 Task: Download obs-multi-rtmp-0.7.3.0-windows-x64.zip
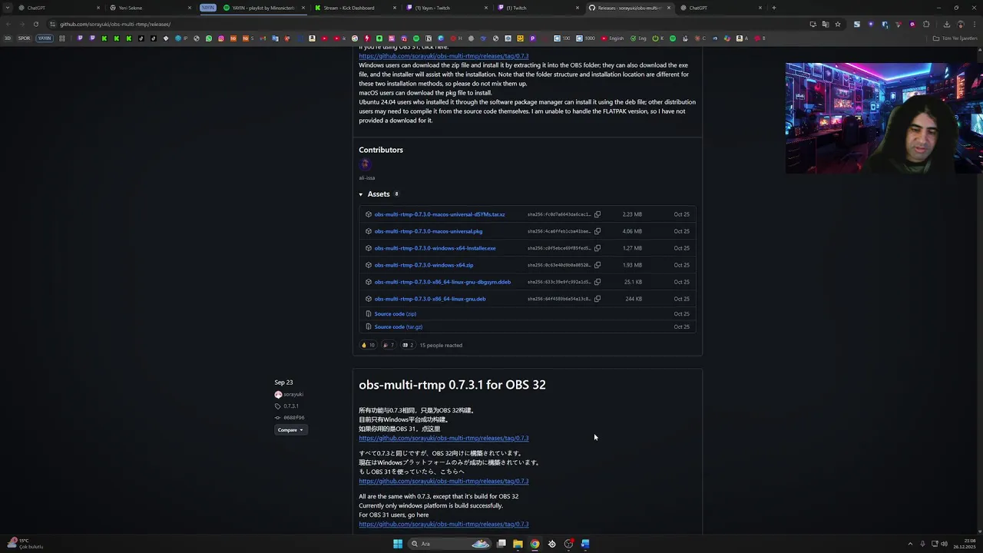(x=424, y=265)
